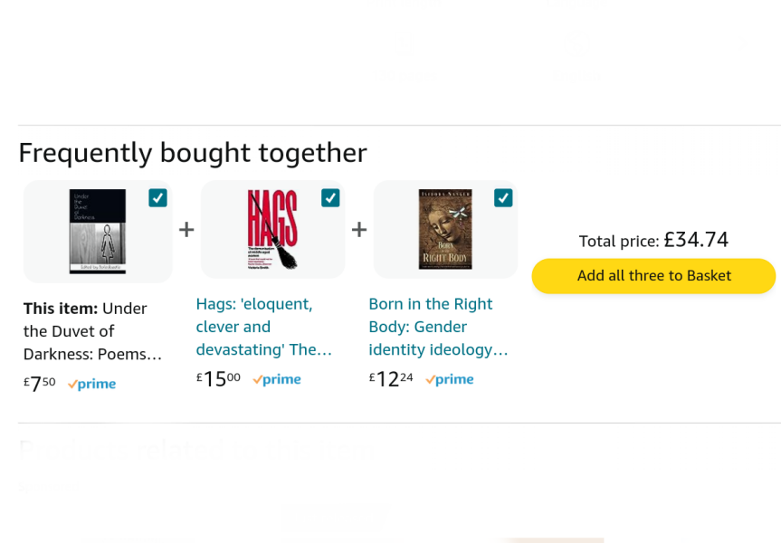Click the £15.00 price text

216,378
